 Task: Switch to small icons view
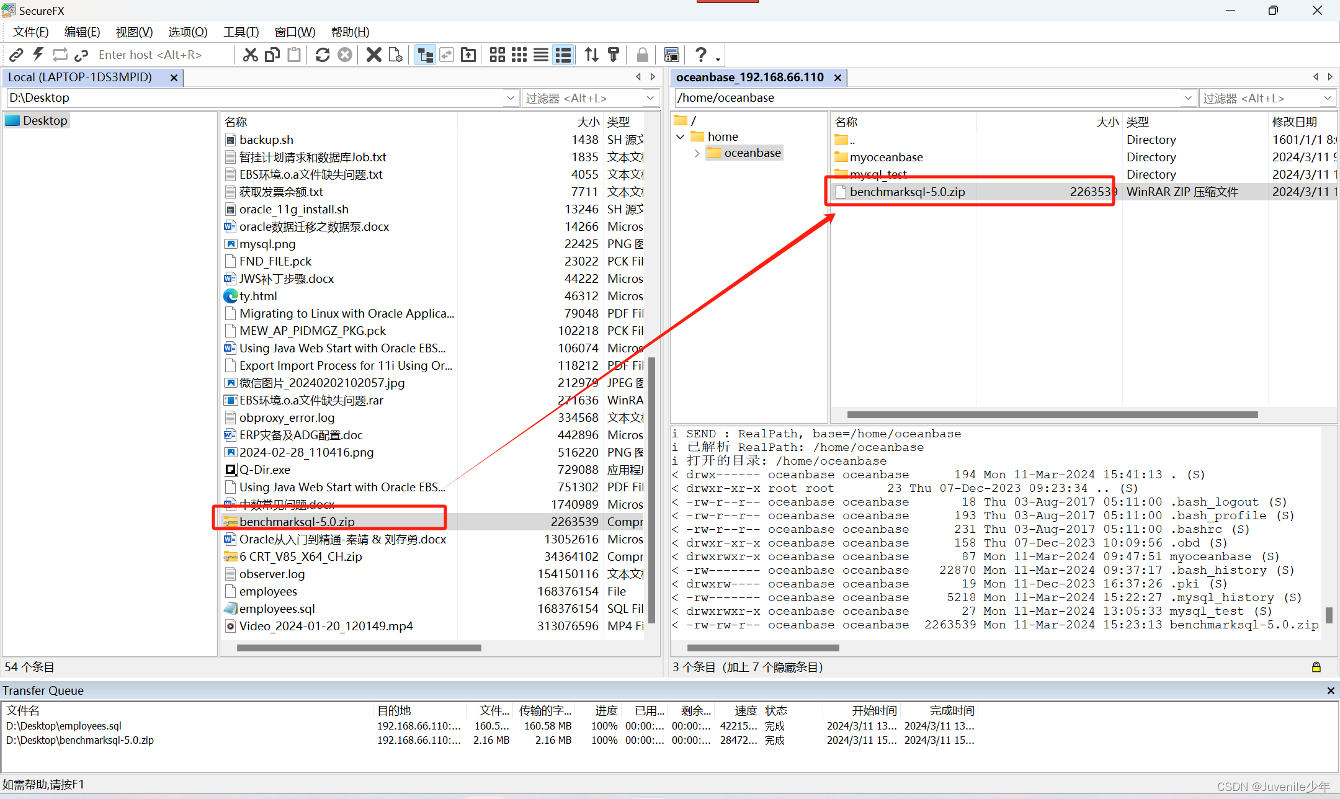519,55
